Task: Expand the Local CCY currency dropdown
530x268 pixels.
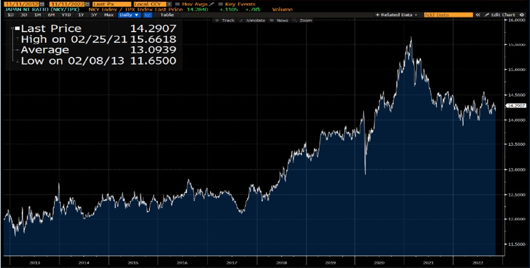Action: [168, 4]
